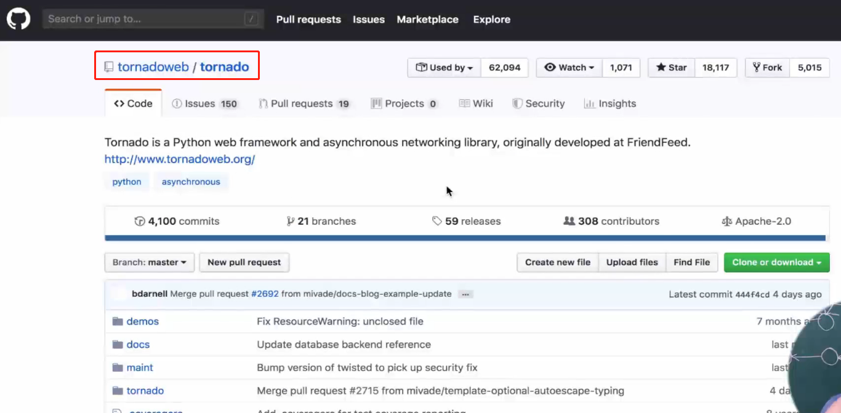Switch to the Issues tab
Image resolution: width=841 pixels, height=413 pixels.
coord(204,103)
